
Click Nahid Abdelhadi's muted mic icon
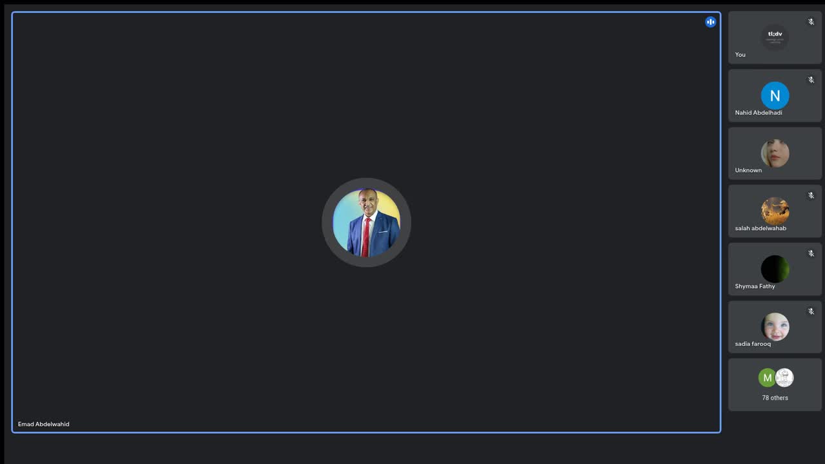[811, 80]
